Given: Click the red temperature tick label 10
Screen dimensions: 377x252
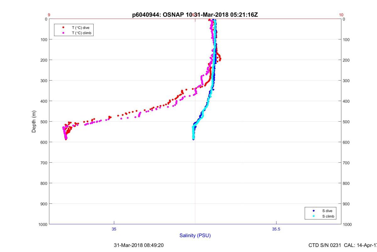Looking at the screenshot, I should click(341, 15).
